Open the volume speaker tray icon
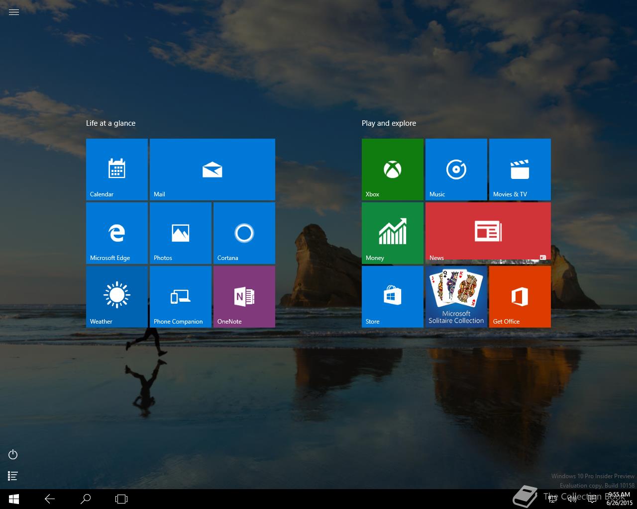The height and width of the screenshot is (509, 637). point(572,499)
